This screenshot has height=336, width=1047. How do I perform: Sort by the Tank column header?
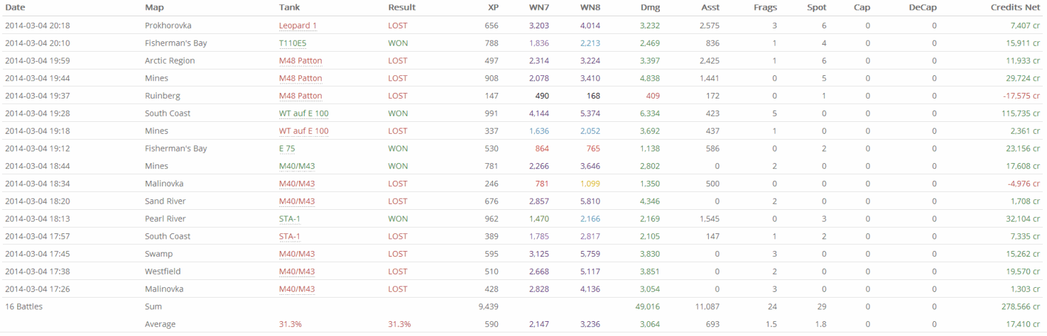[x=289, y=7]
